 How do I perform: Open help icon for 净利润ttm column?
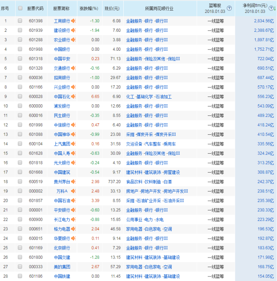pos(271,8)
